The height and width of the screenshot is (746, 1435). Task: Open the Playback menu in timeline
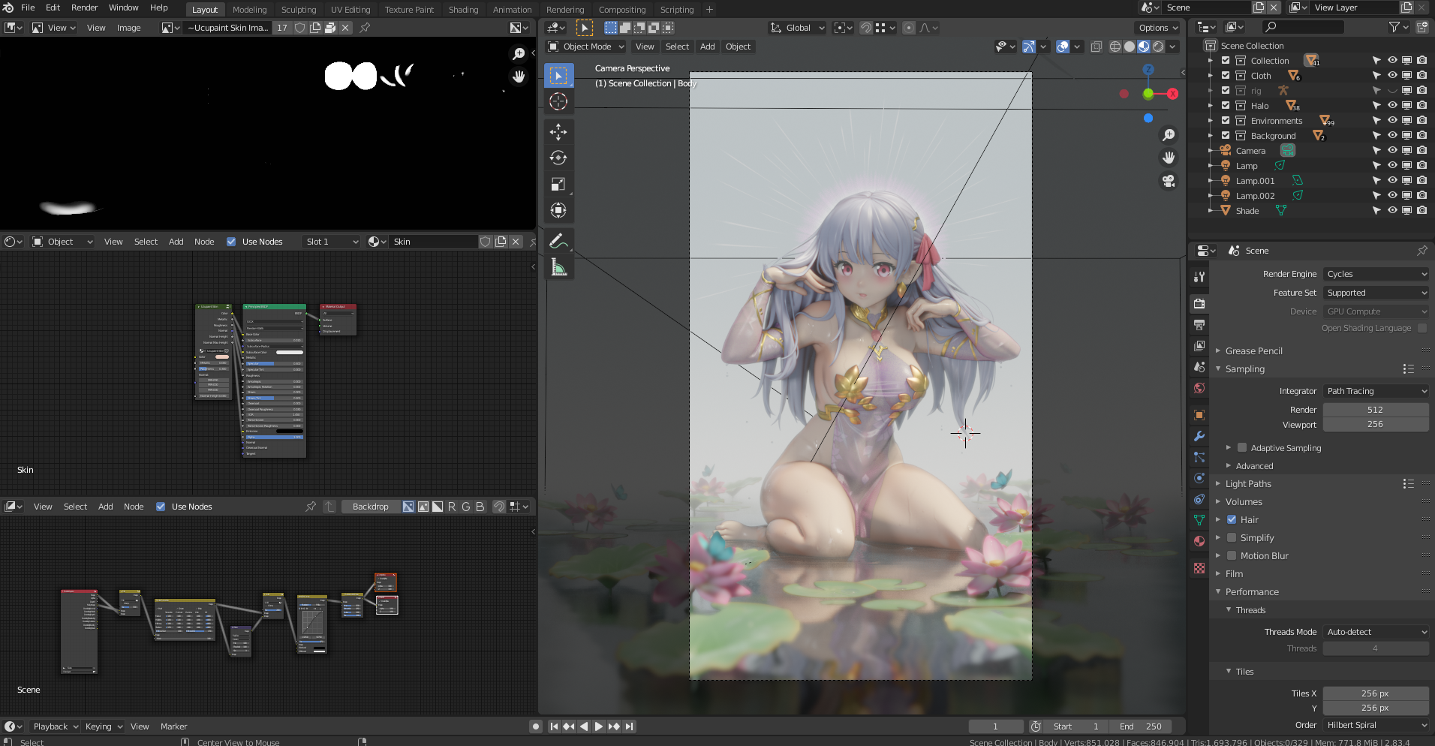click(x=55, y=726)
